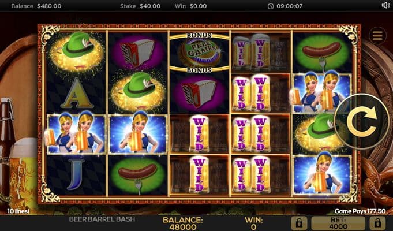Mute sound with the speaker icon
Image resolution: width=393 pixels, height=231 pixels.
pos(385,5)
